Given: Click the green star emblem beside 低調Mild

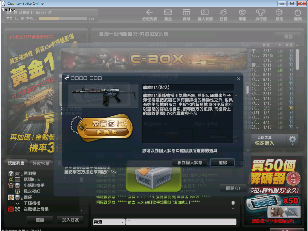Looking at the screenshot, I should 10,179.
